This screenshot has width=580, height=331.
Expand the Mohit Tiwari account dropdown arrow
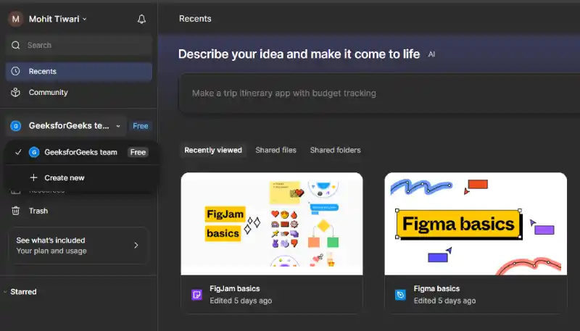[84, 20]
